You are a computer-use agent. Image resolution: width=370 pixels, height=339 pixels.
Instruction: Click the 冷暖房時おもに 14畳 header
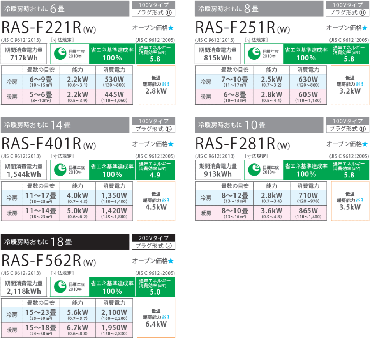[x=65, y=125]
